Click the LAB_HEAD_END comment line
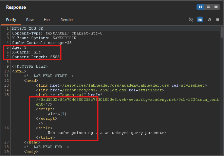This screenshot has height=156, width=224. [46, 147]
